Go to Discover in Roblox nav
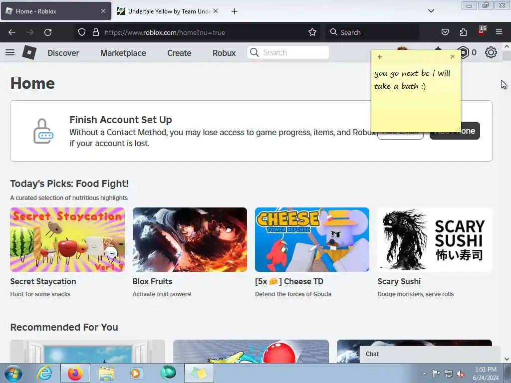511x383 pixels. (63, 53)
